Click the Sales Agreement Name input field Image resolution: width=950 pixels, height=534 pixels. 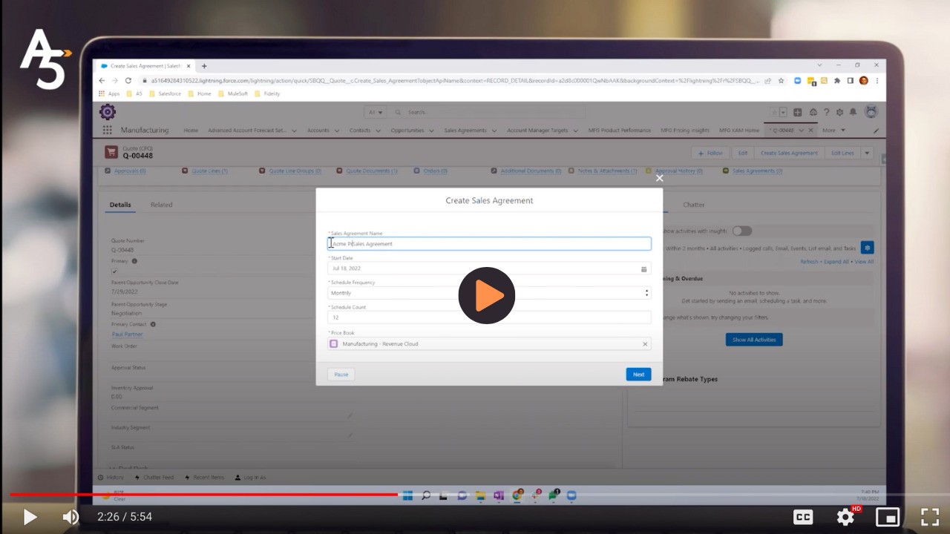click(490, 244)
